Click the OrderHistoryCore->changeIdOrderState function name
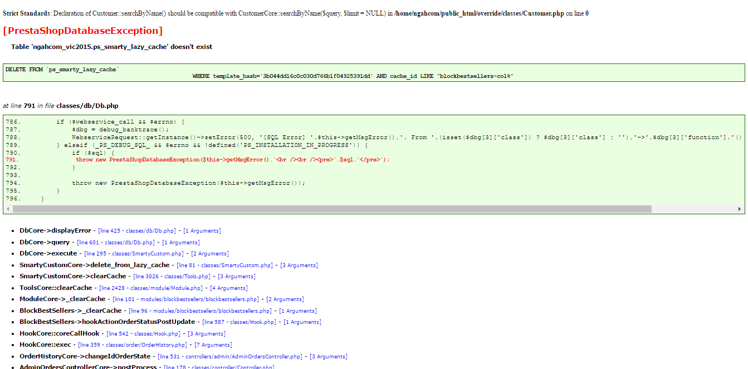Image resolution: width=748 pixels, height=369 pixels. coord(85,356)
